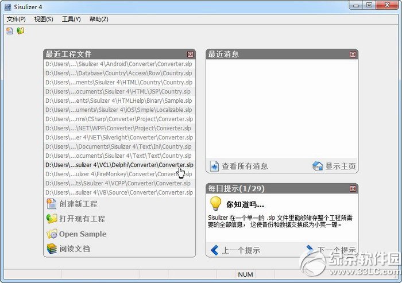The width and height of the screenshot is (402, 283).
Task: Click the 打开现有工程 link text
Action: coord(82,219)
